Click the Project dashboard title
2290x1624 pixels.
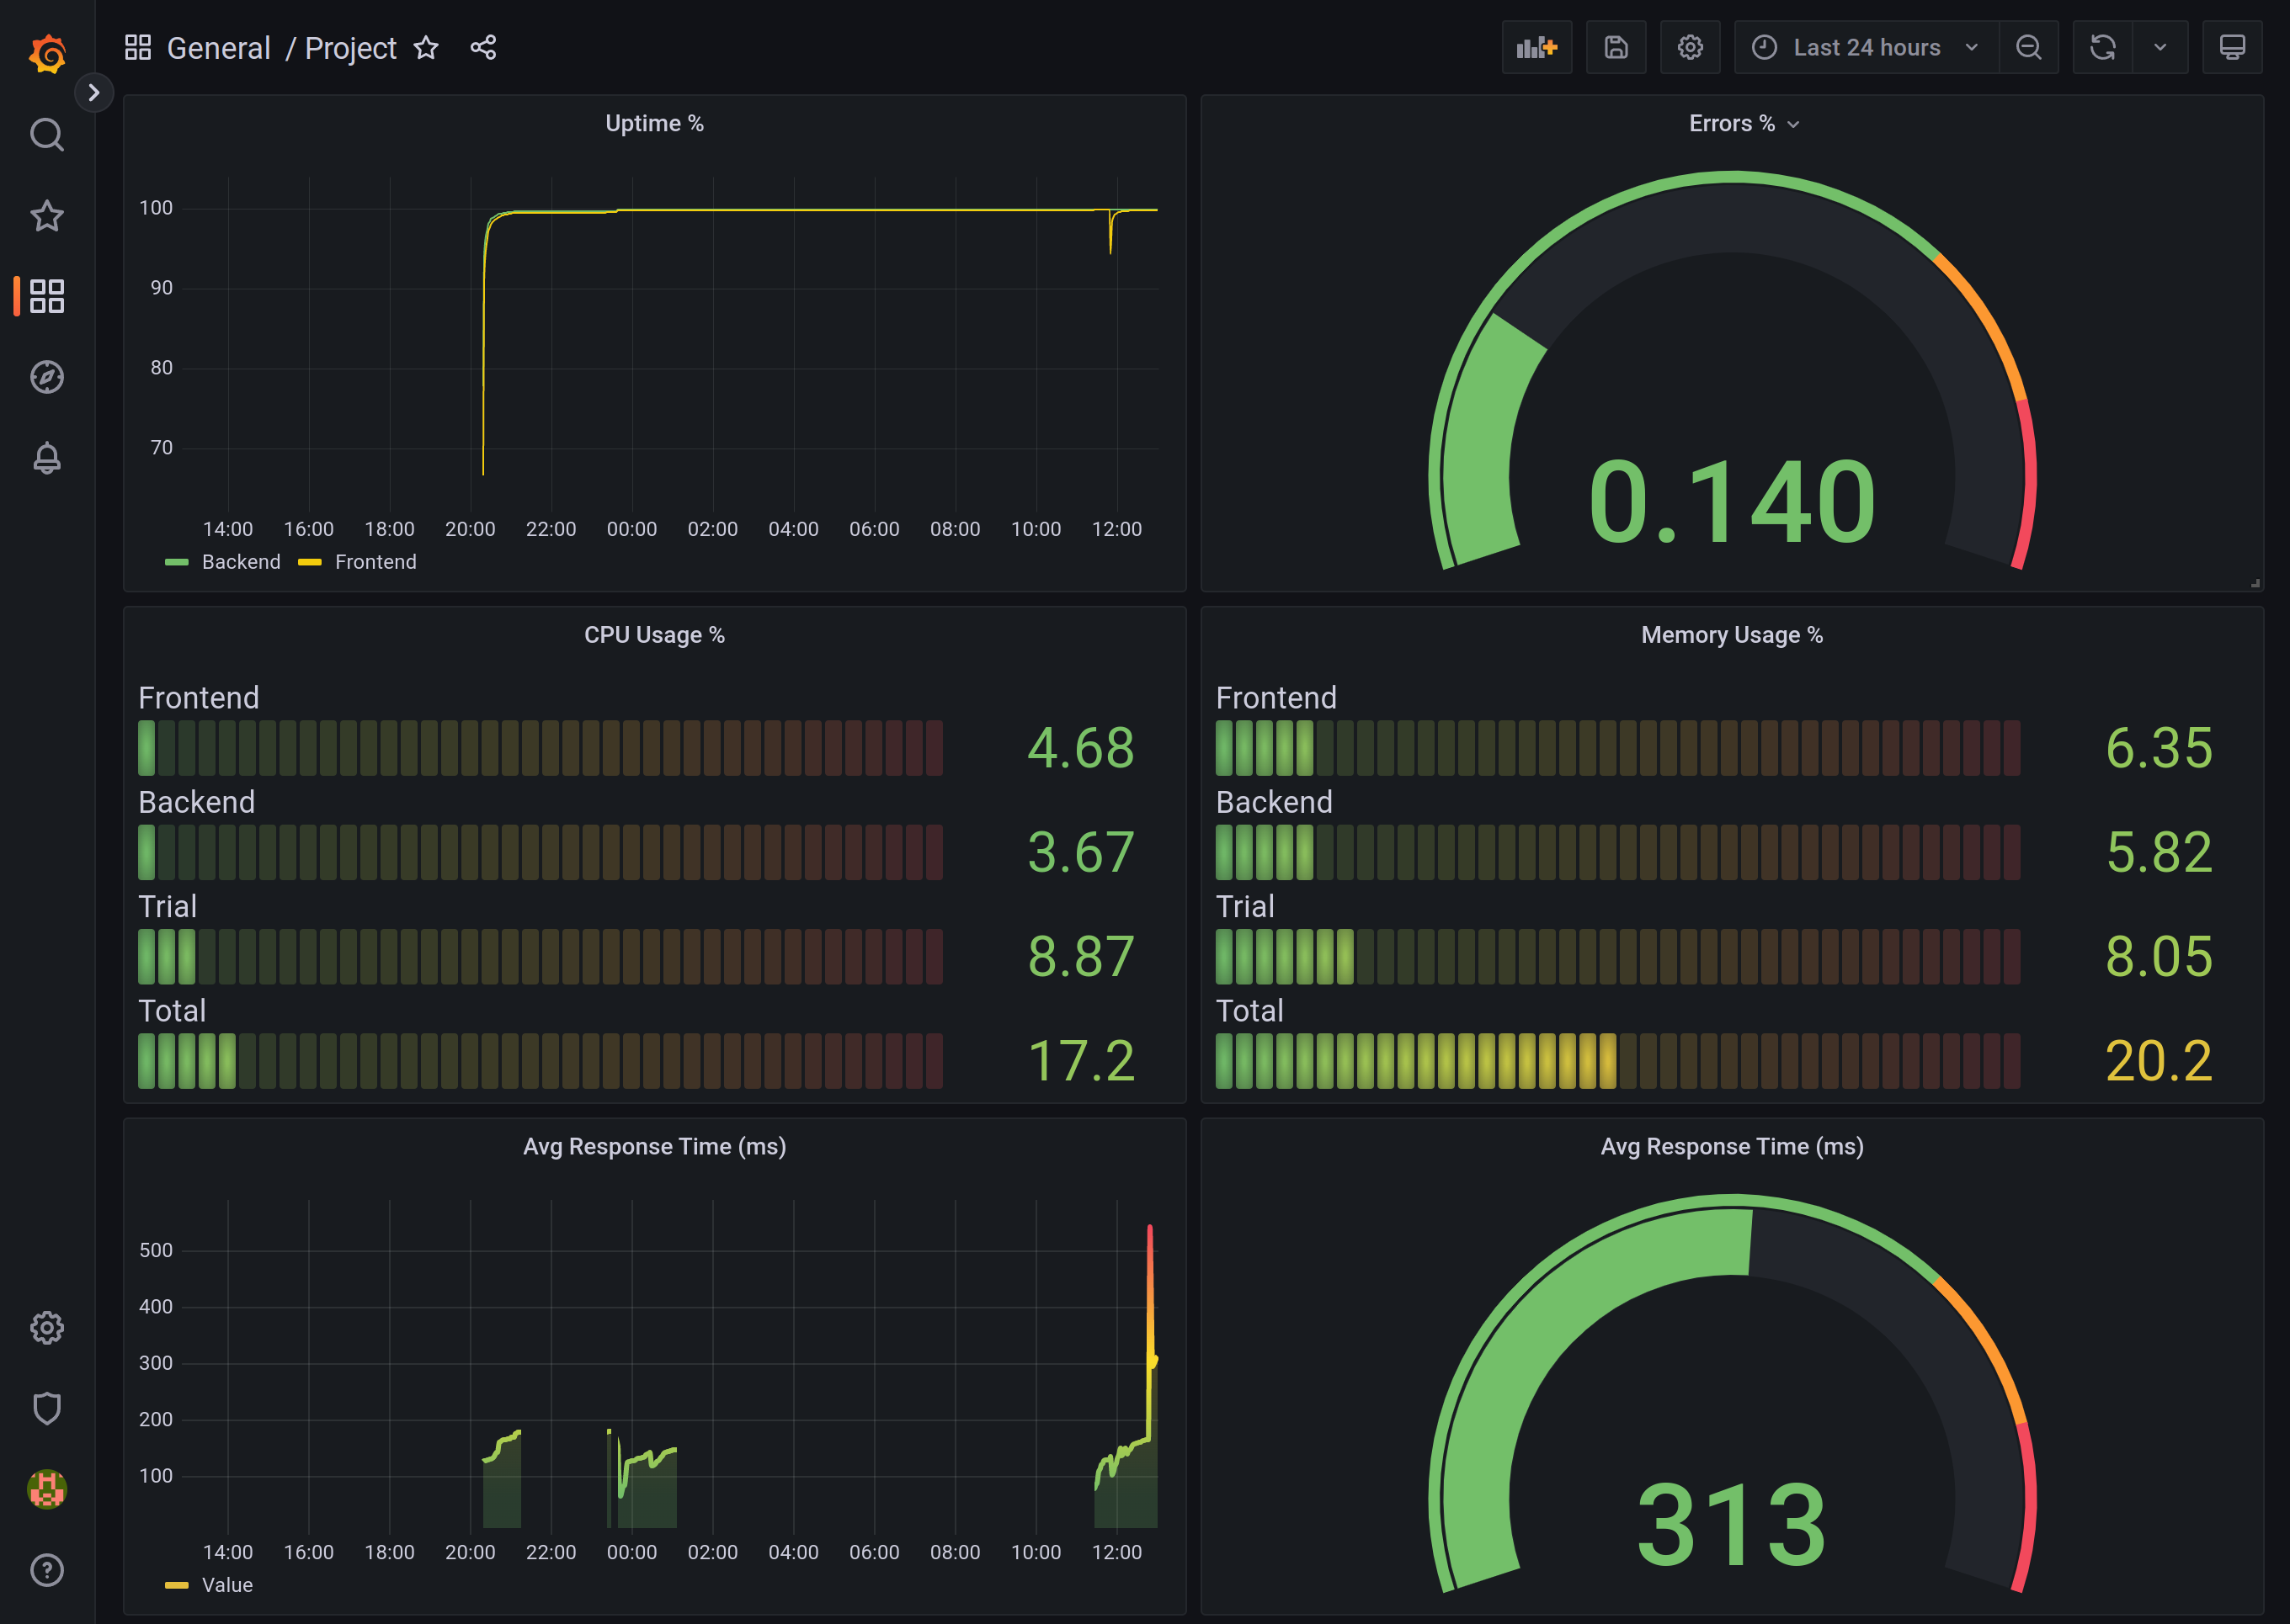click(x=350, y=48)
